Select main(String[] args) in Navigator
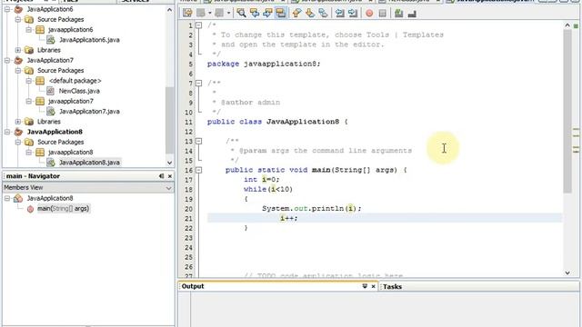 (x=63, y=208)
